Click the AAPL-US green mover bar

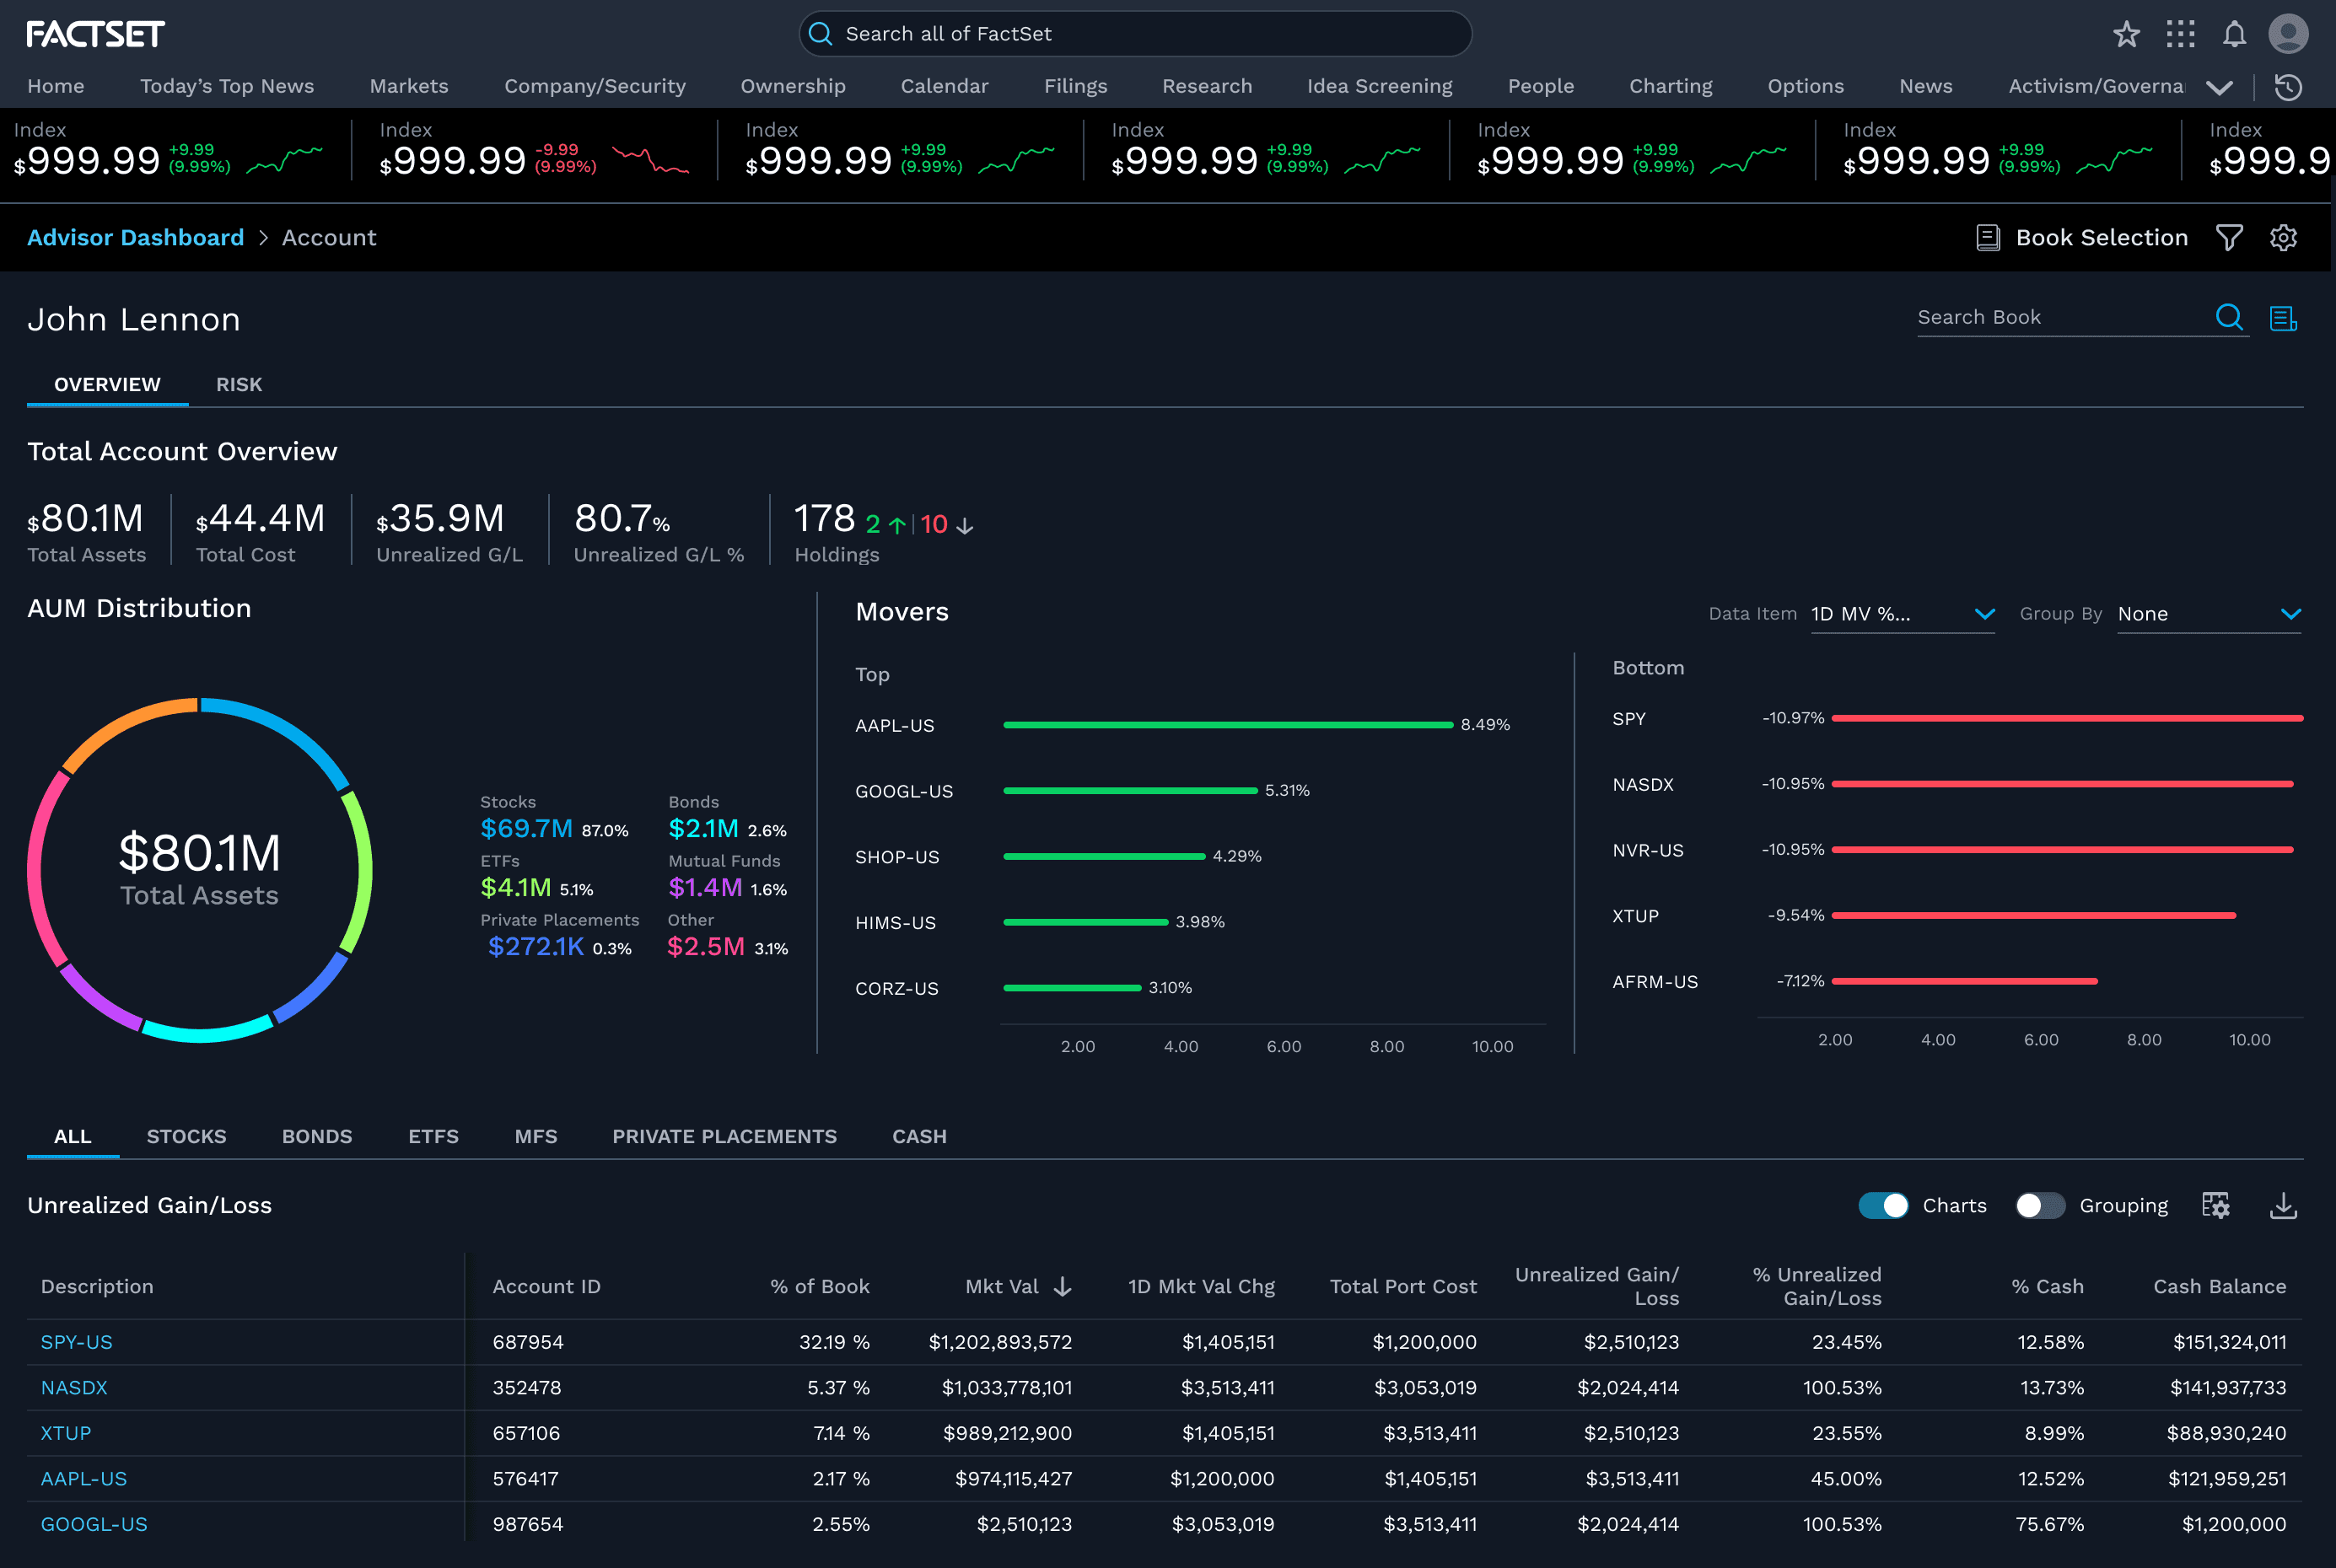[x=1228, y=725]
